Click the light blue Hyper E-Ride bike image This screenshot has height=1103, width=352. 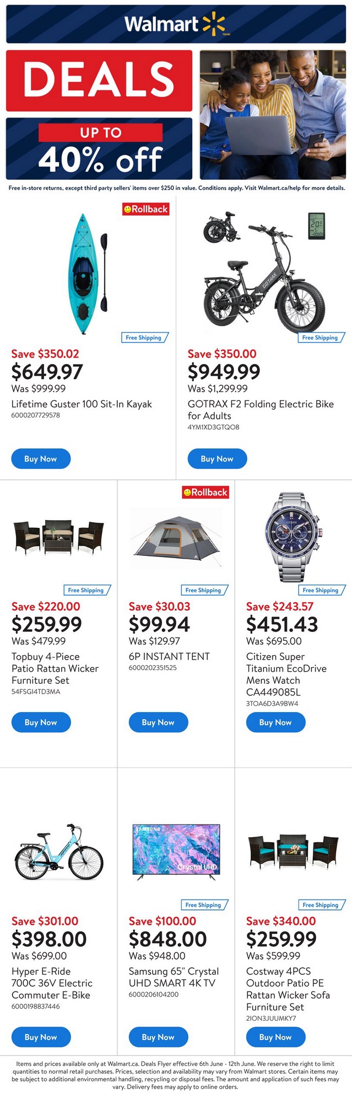point(58,853)
